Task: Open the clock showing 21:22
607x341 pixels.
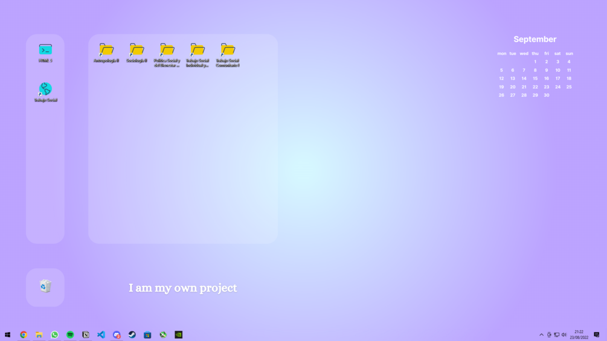Action: coord(579,335)
